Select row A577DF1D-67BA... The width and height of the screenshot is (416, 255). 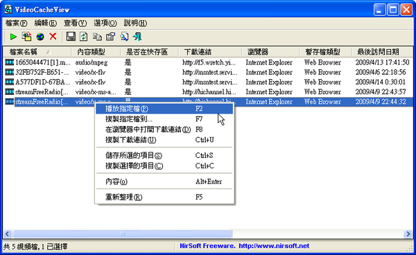(43, 82)
